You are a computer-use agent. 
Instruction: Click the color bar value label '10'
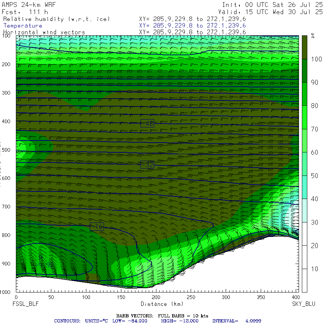(315, 269)
